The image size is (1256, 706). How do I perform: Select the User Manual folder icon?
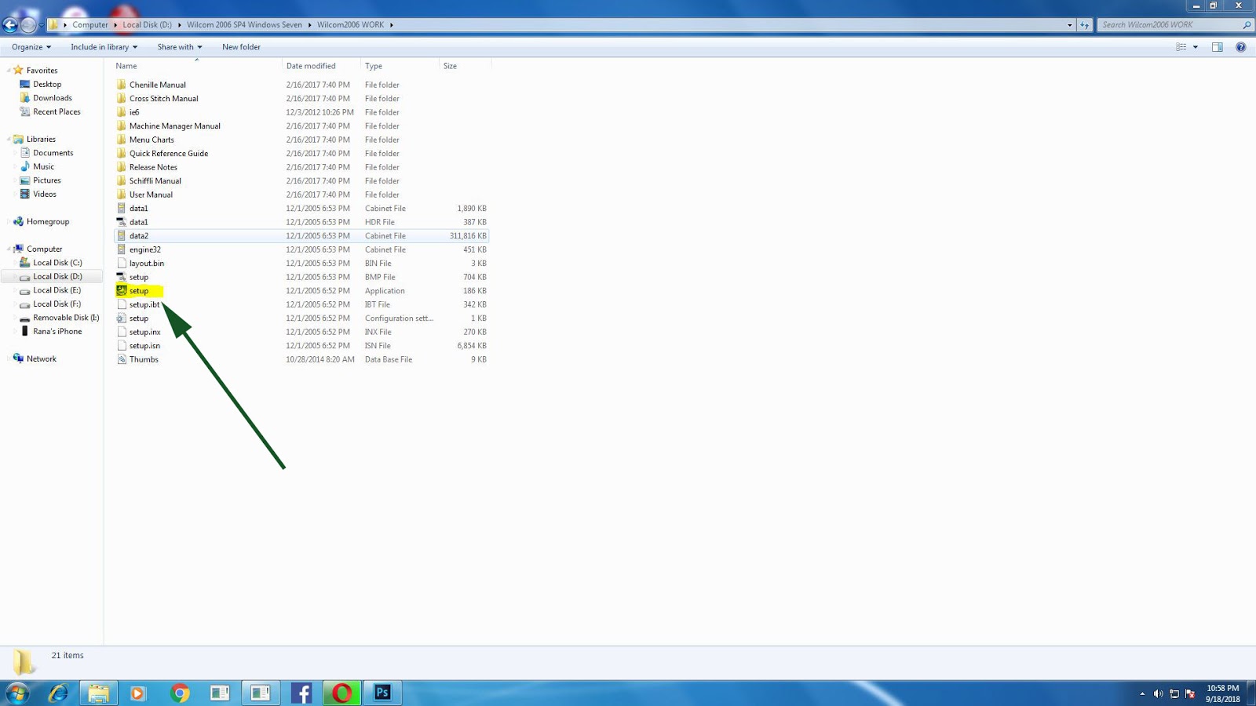[122, 195]
